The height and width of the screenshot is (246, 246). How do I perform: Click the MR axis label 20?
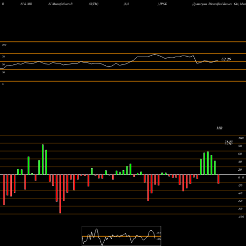(x=240, y=170)
